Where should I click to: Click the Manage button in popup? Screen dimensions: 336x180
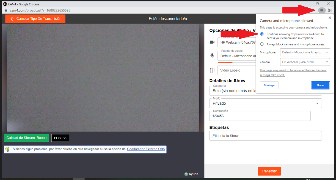click(269, 85)
